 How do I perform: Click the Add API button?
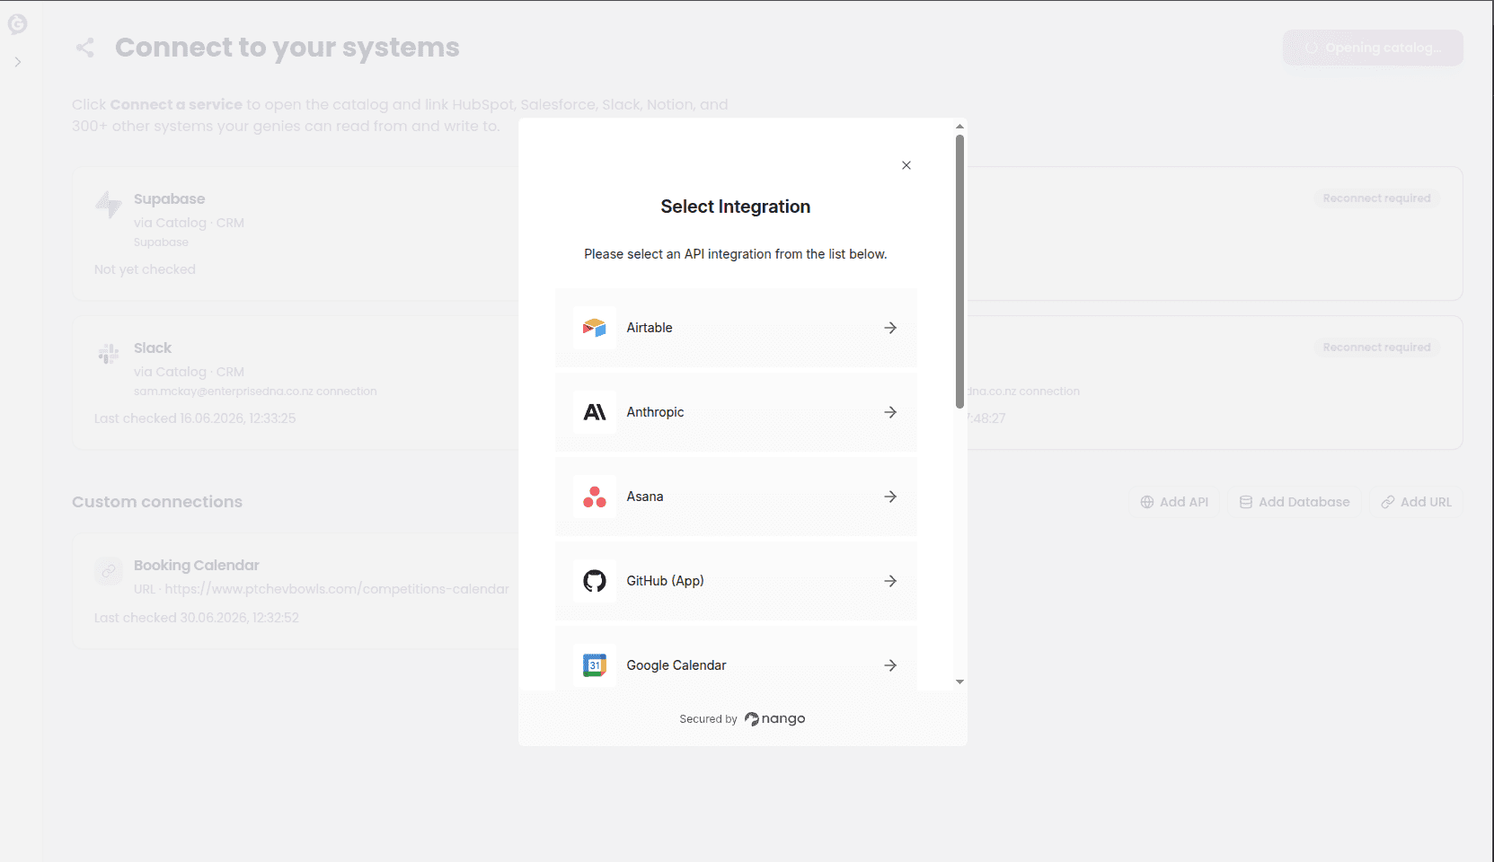click(1174, 502)
